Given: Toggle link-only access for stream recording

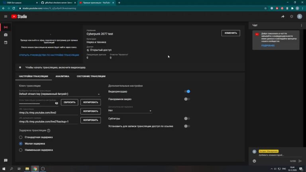Looking at the screenshot, I should click(x=187, y=126).
